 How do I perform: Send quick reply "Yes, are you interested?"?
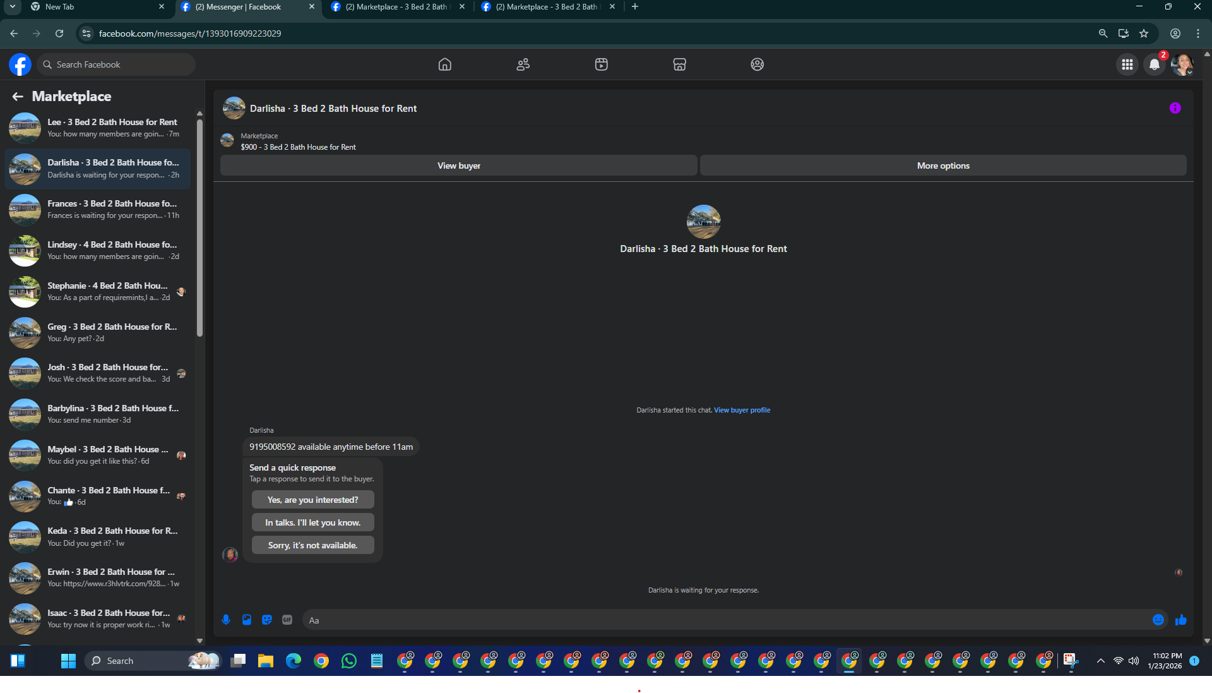pos(312,500)
